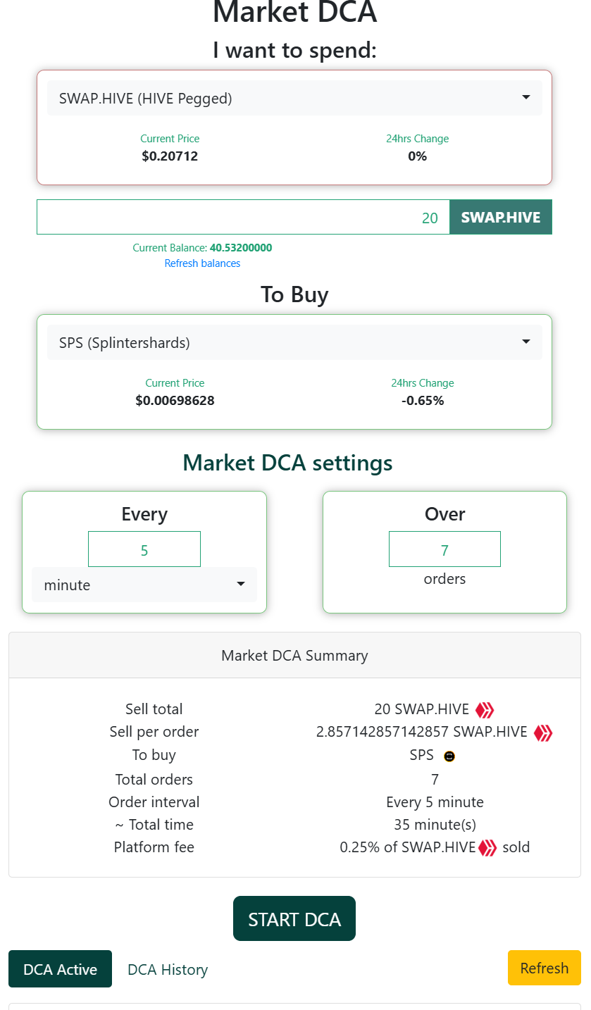Screen dimensions: 591x1010
Task: Click SPS coin icon in summary
Action: (x=449, y=756)
